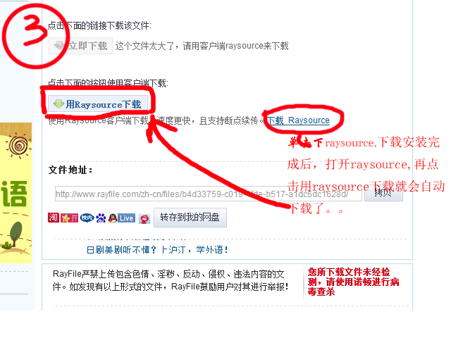Viewport: 451px width, 338px height.
Task: Click the 用Raysource下载 button
Action: [x=98, y=104]
